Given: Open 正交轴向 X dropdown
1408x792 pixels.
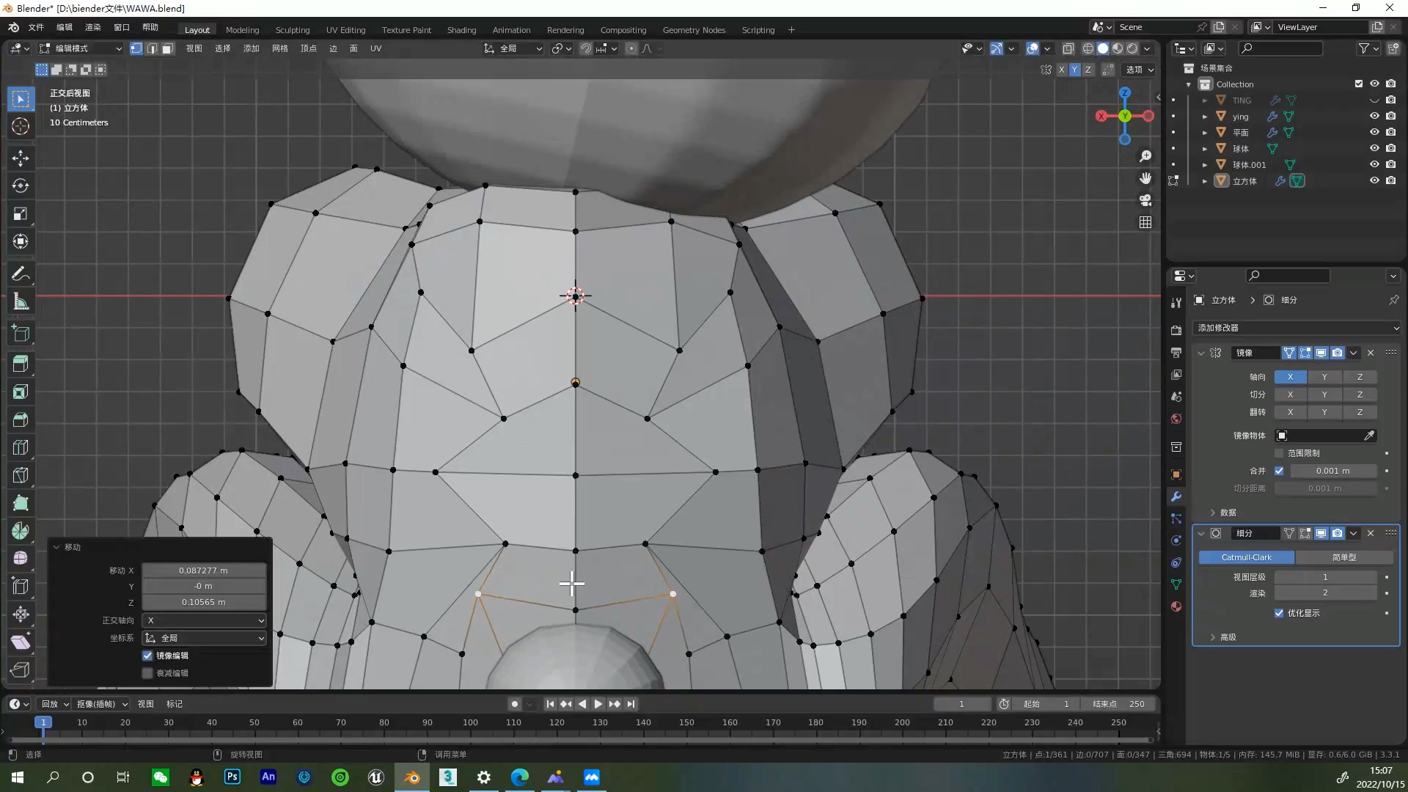Looking at the screenshot, I should [205, 620].
